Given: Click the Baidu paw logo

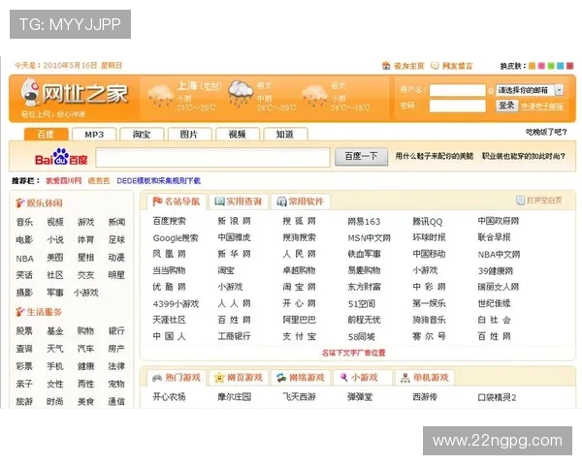Looking at the screenshot, I should pos(61,157).
